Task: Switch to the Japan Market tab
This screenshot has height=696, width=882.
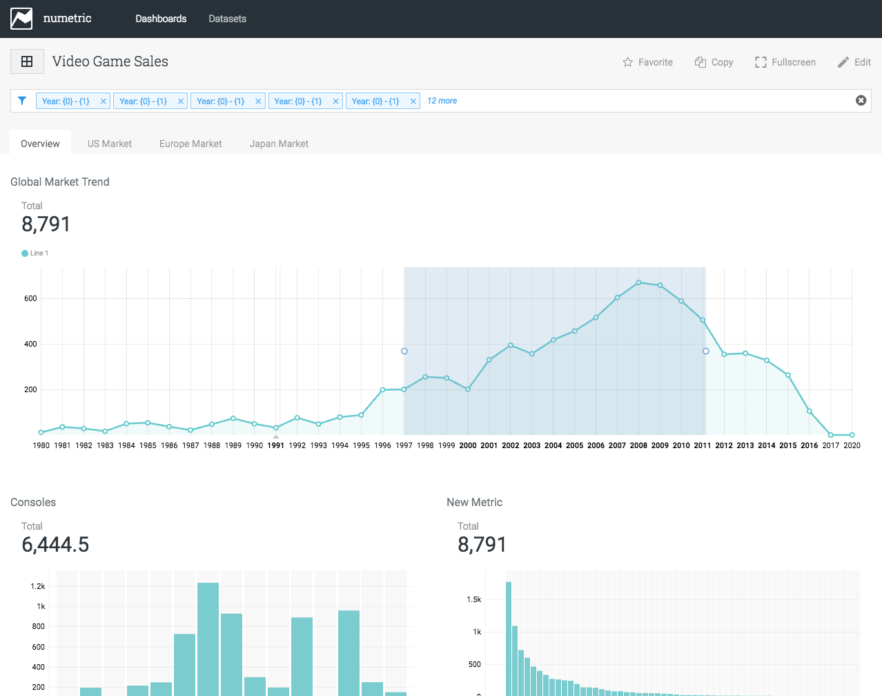Action: click(x=279, y=144)
